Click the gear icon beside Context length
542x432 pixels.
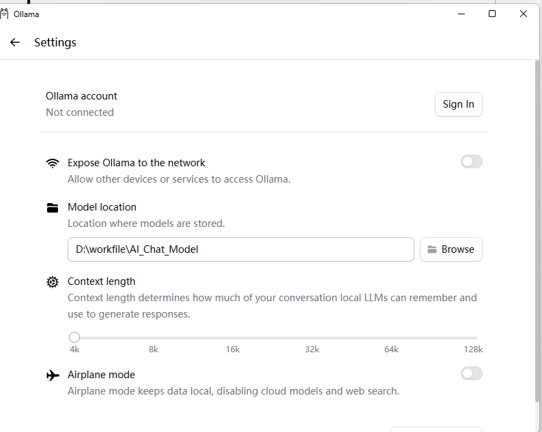point(53,282)
